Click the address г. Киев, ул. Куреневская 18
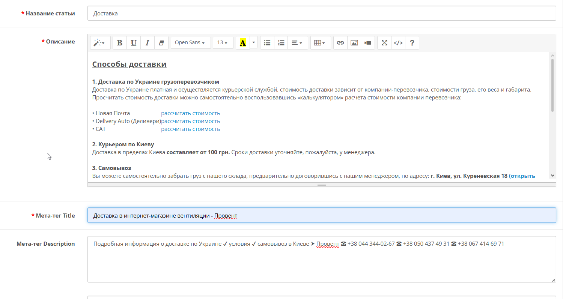 coord(469,176)
